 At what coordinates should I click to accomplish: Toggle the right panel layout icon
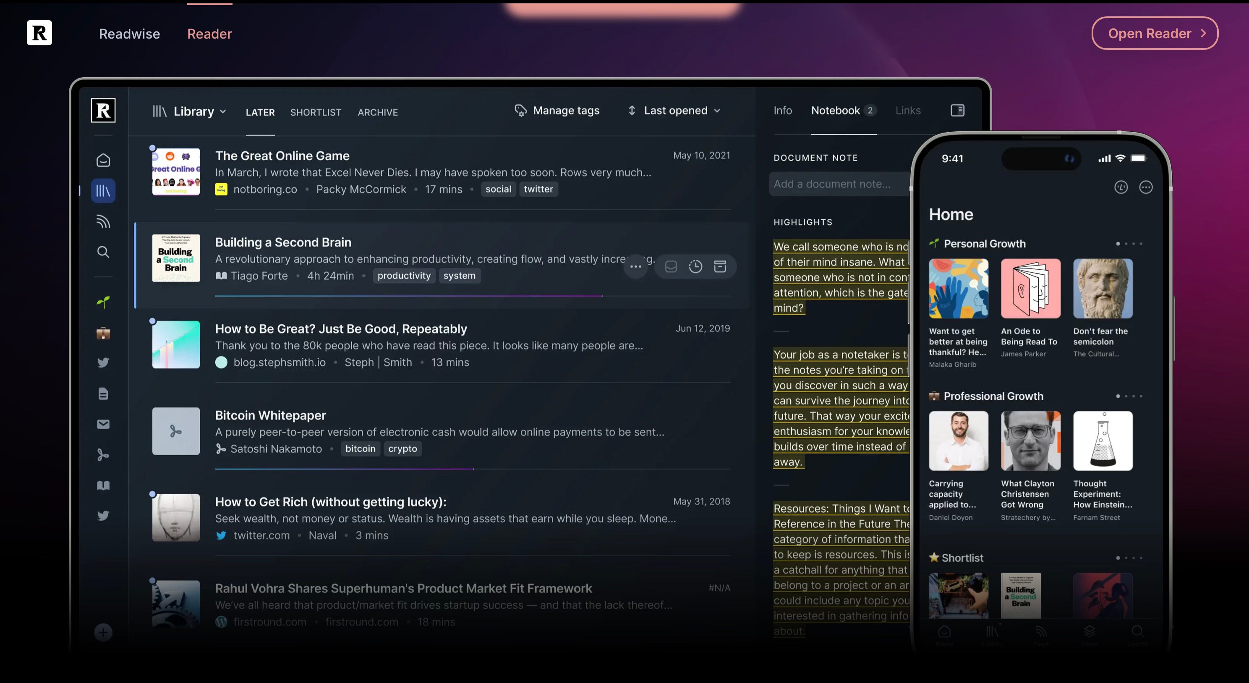958,110
